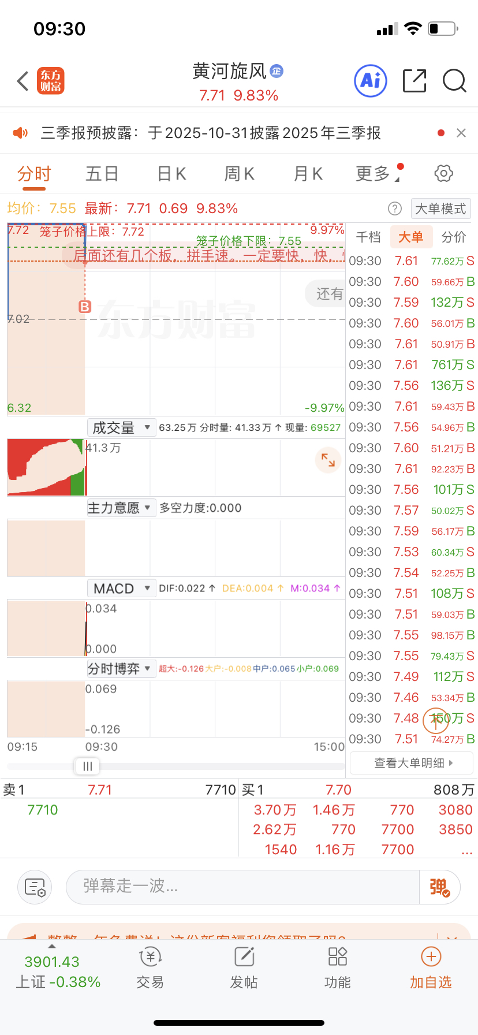Tap the 98.15万 B order row
478x1035 pixels.
[412, 635]
